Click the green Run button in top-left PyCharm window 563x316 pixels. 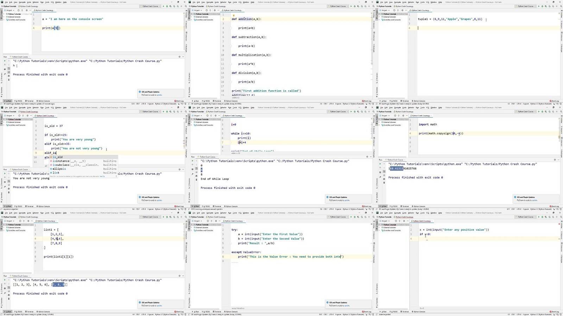tap(163, 6)
